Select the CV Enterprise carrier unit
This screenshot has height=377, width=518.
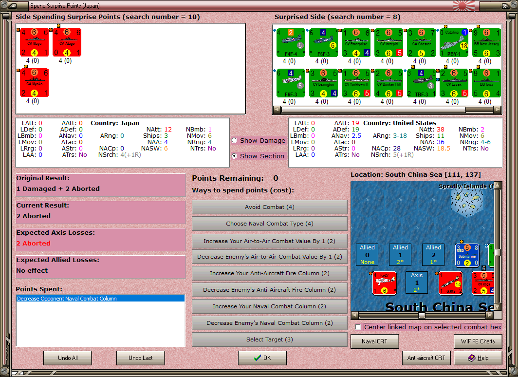pyautogui.click(x=356, y=43)
